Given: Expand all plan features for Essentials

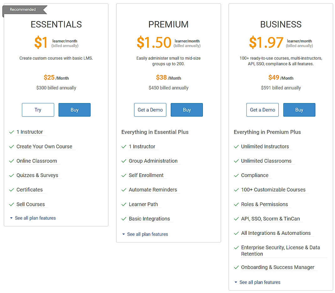Looking at the screenshot, I should point(35,218).
